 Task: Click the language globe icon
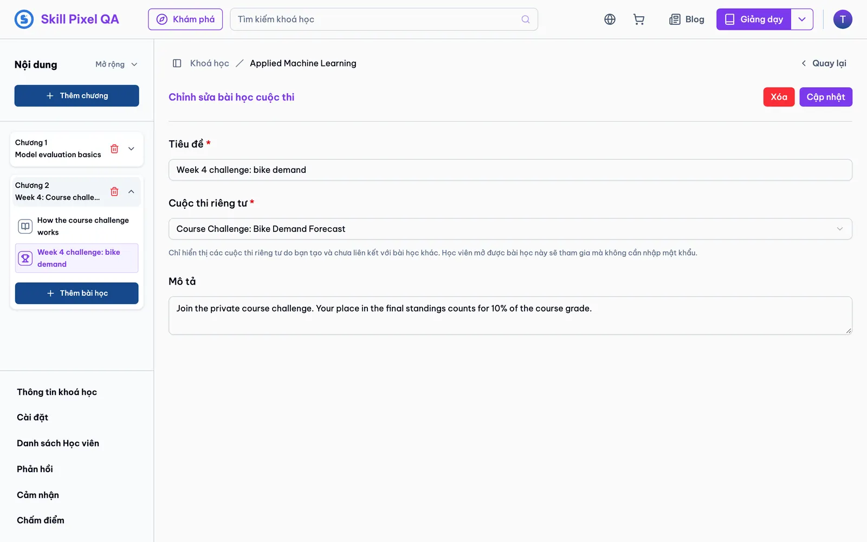coord(610,20)
